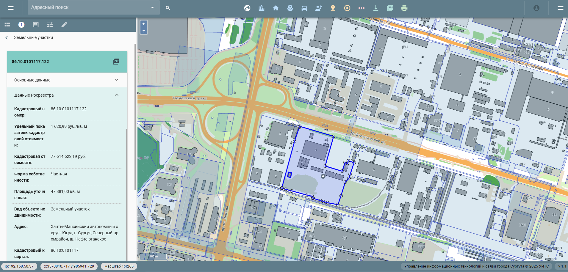Screen dimensions: 568x272
Task: Click the sidebar vertical scrollbar
Action: pos(135,119)
